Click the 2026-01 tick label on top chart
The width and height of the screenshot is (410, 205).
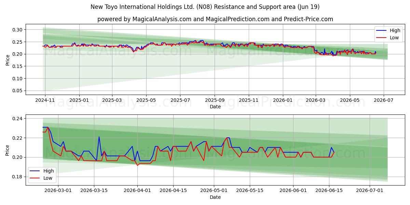(284, 100)
